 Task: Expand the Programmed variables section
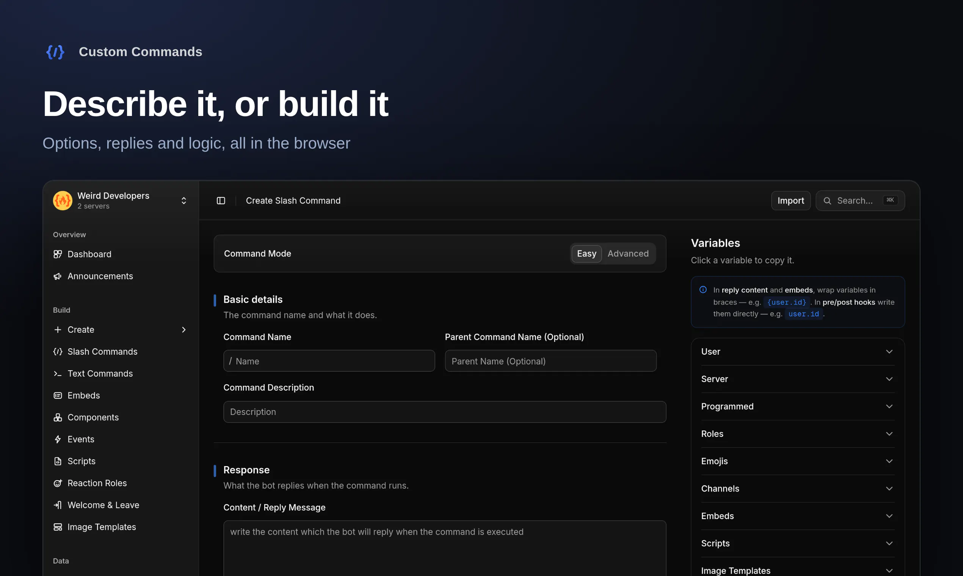tap(798, 406)
